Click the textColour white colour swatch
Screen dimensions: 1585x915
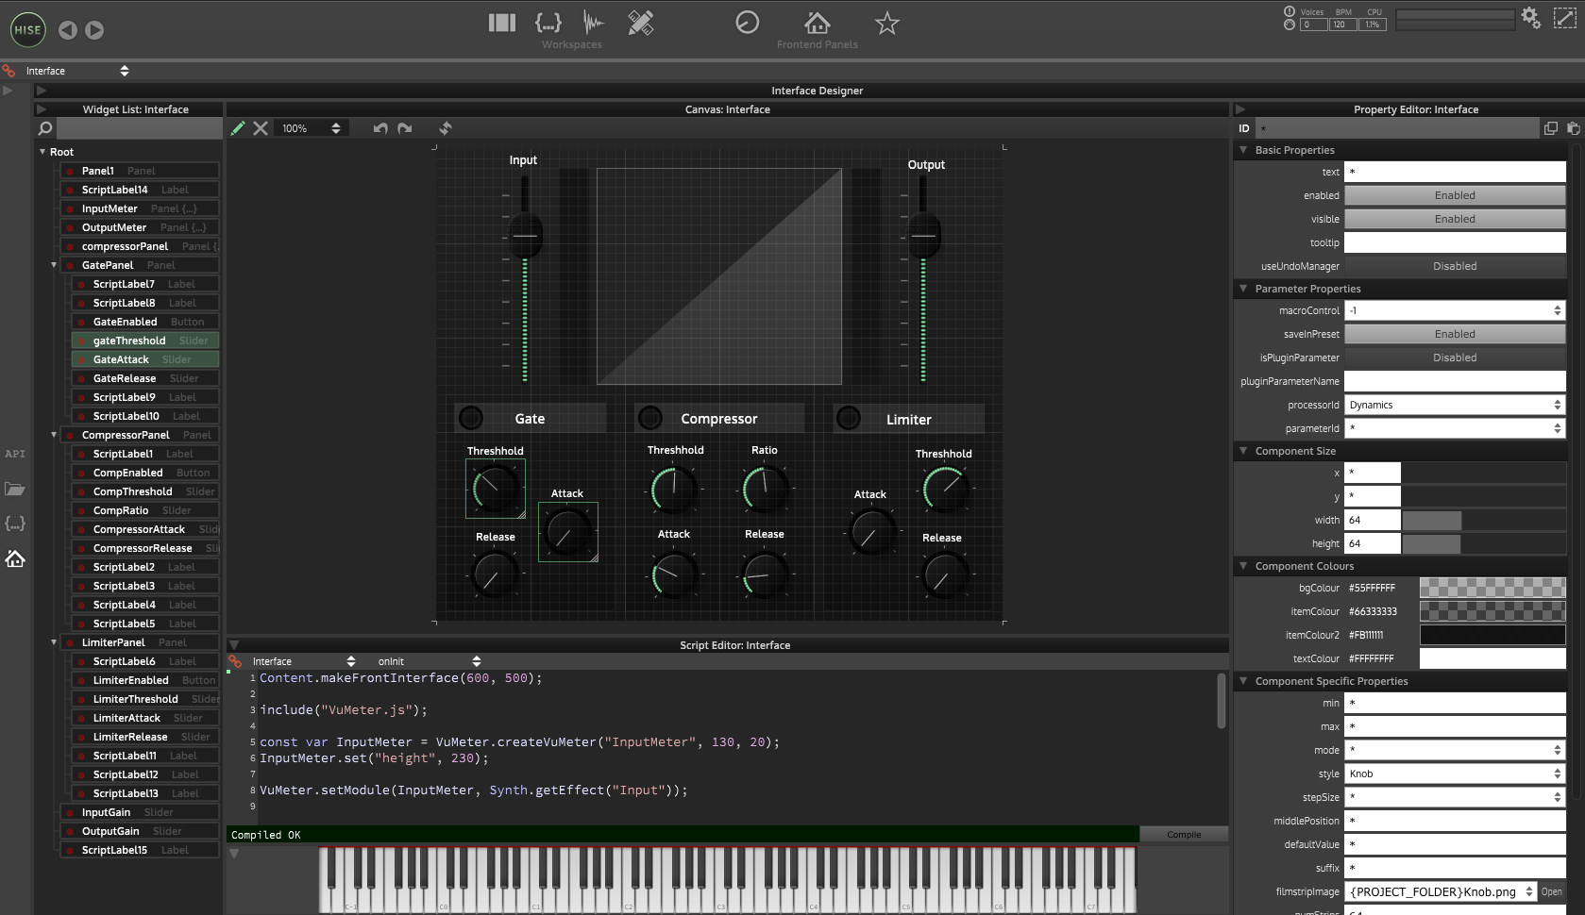click(1492, 658)
